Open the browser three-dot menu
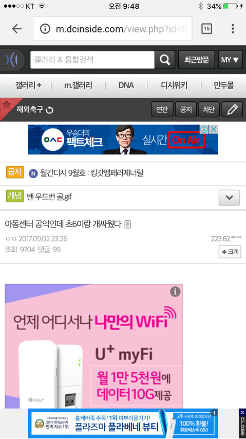The width and height of the screenshot is (246, 439). (x=233, y=28)
